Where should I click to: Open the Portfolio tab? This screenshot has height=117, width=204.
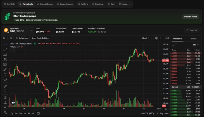(10, 4)
